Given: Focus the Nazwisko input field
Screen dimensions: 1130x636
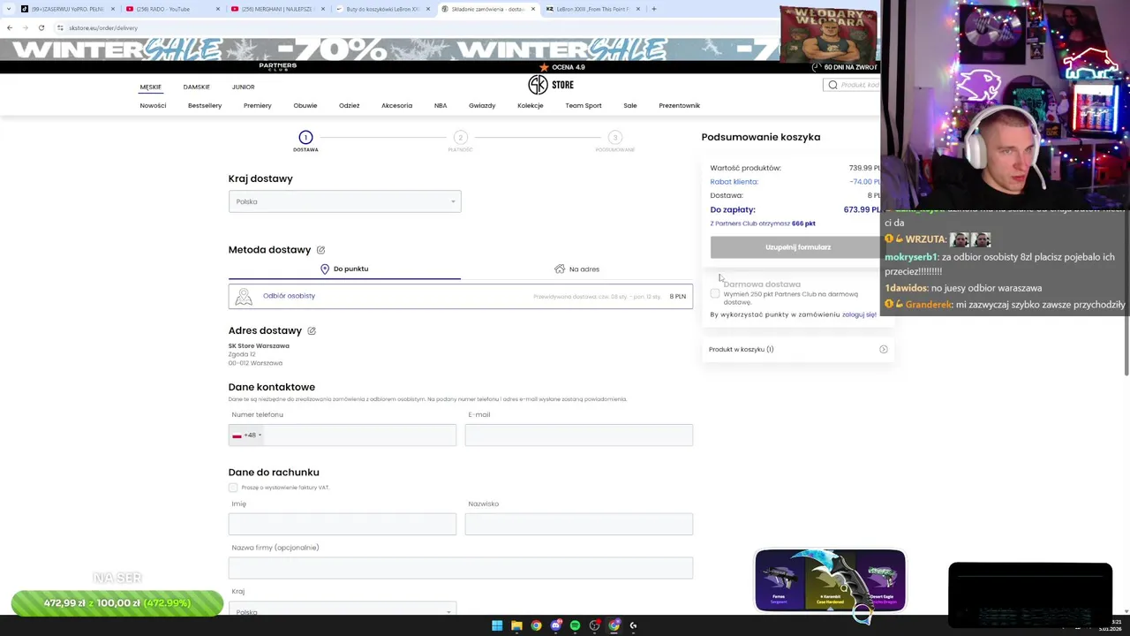Looking at the screenshot, I should [x=578, y=524].
